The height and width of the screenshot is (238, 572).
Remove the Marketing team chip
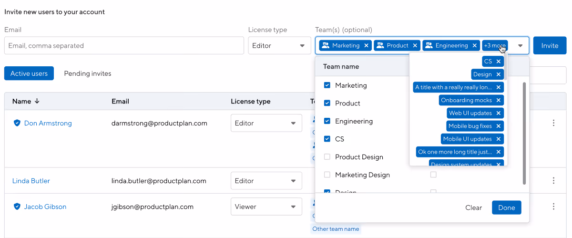click(366, 46)
